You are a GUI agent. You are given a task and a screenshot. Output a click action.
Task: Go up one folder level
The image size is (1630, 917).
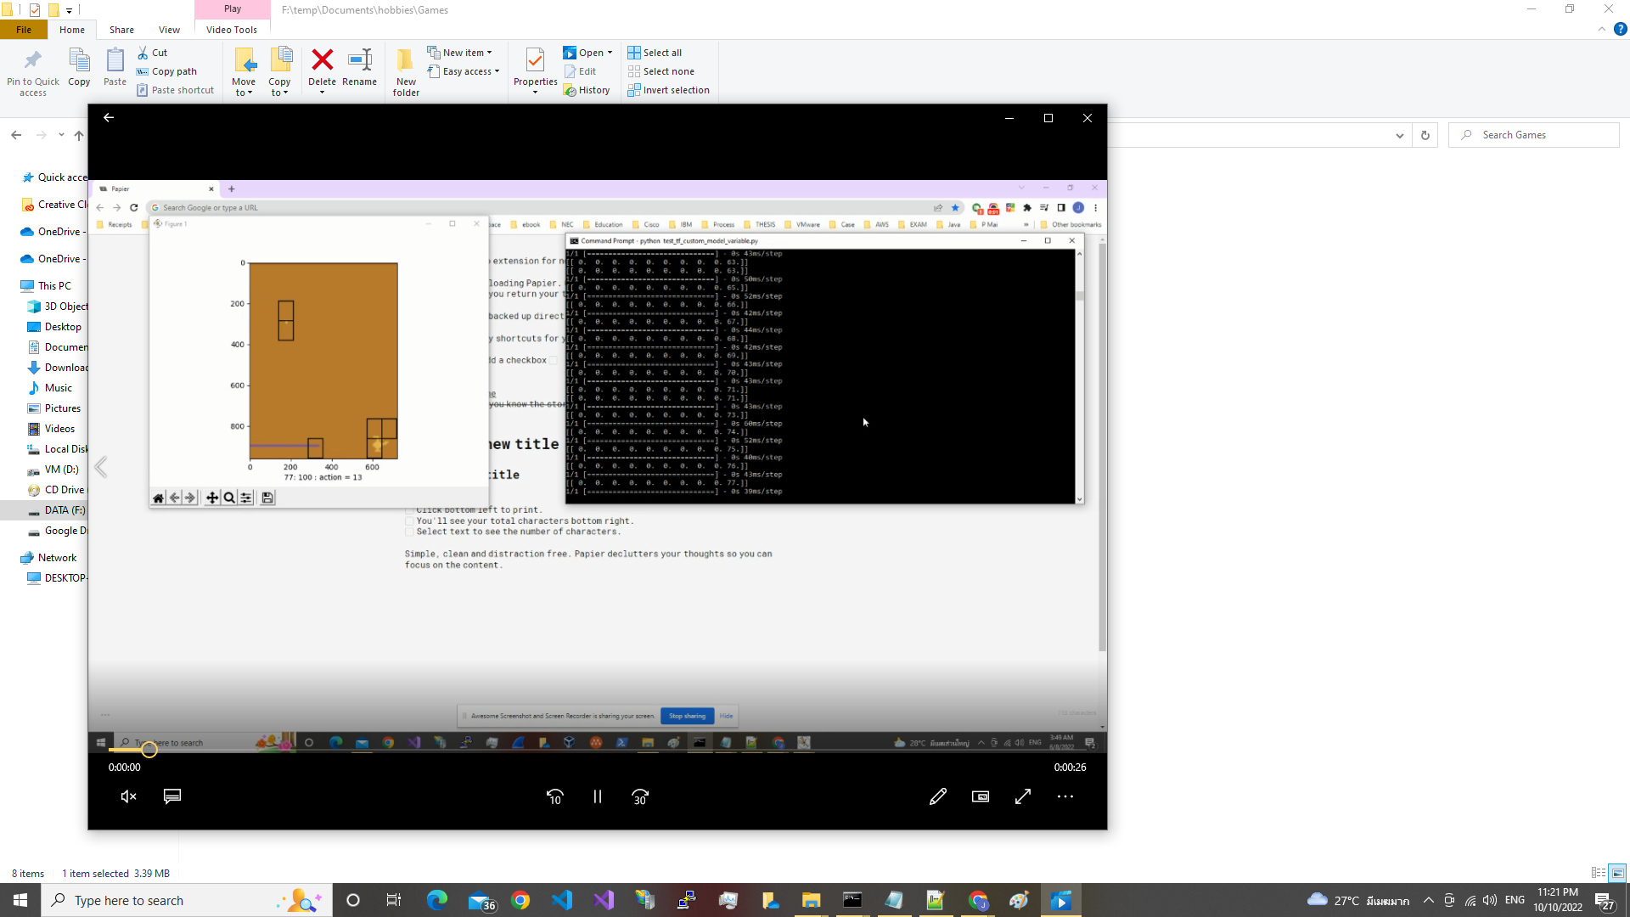pyautogui.click(x=79, y=135)
